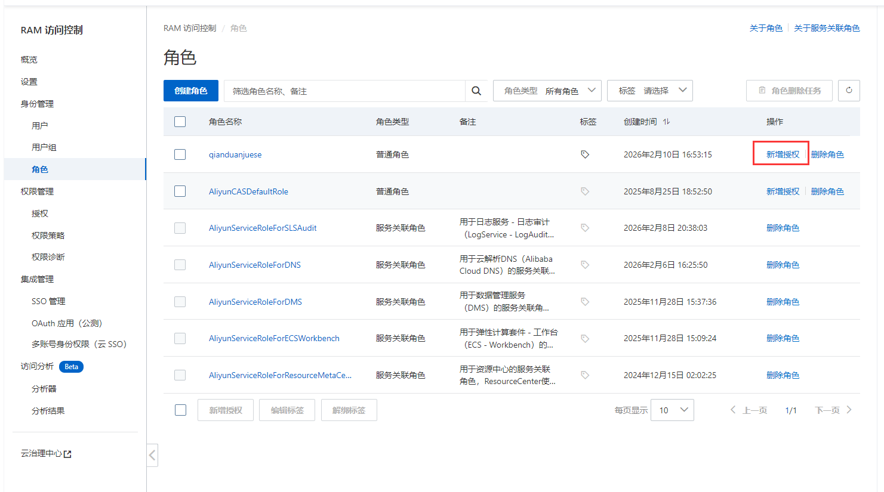
Task: Open the 每页显示 10 page-size dropdown
Action: tap(672, 410)
